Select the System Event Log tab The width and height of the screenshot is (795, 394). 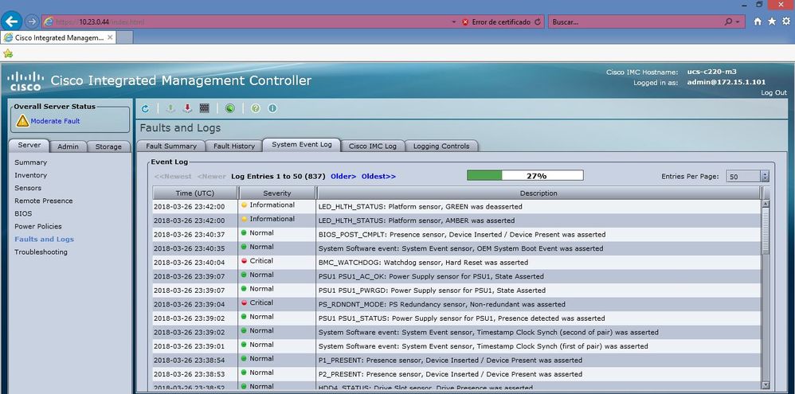click(x=302, y=145)
